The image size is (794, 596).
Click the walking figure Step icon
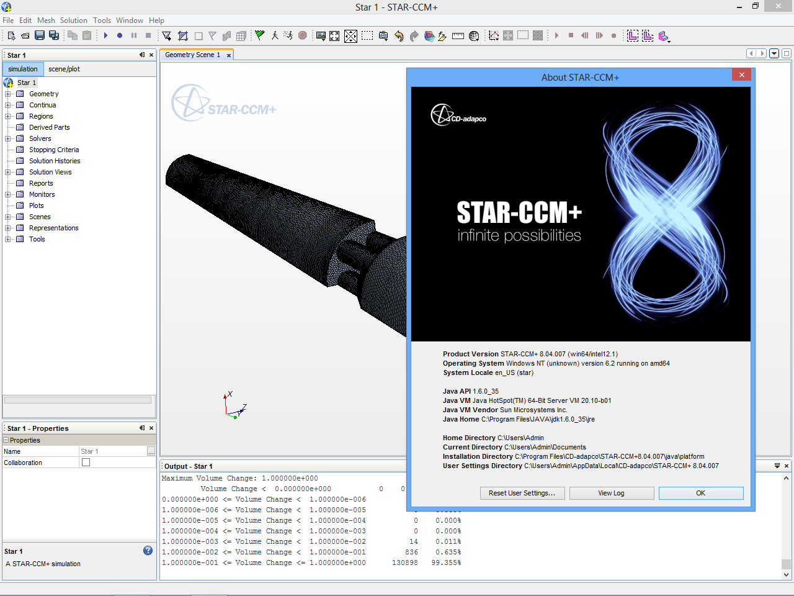[275, 35]
